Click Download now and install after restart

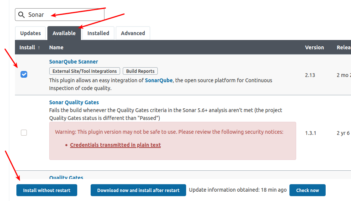click(x=138, y=190)
